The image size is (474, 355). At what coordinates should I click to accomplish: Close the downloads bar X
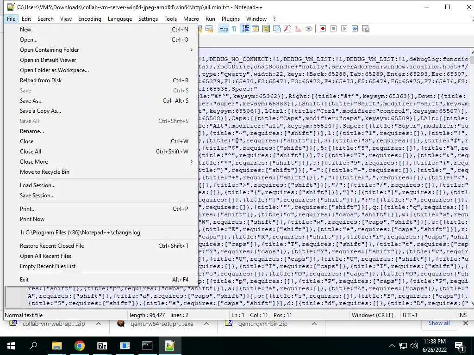[x=466, y=323]
